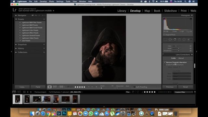Open the Slideshow module

pos(170,11)
